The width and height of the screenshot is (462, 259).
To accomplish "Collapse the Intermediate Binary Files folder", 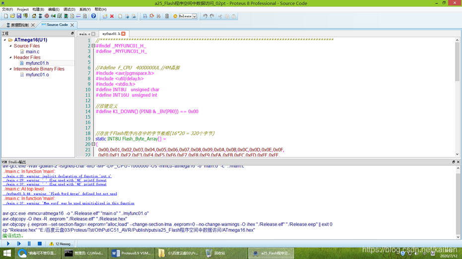I will point(10,69).
